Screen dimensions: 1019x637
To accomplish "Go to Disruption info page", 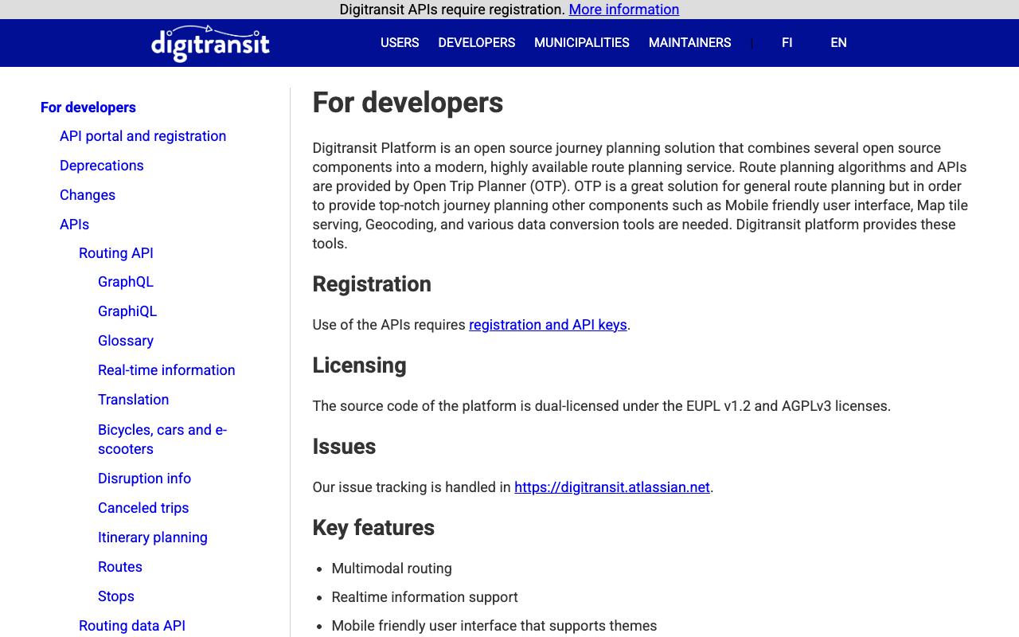I will coord(145,479).
